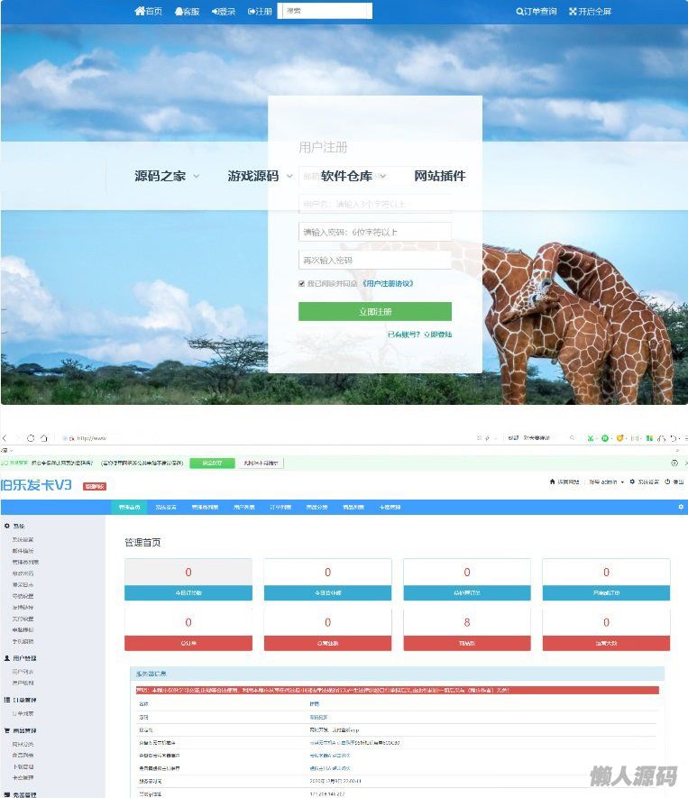Expand the 商品管理 cart section in sidebar
The image size is (688, 798).
tap(21, 730)
